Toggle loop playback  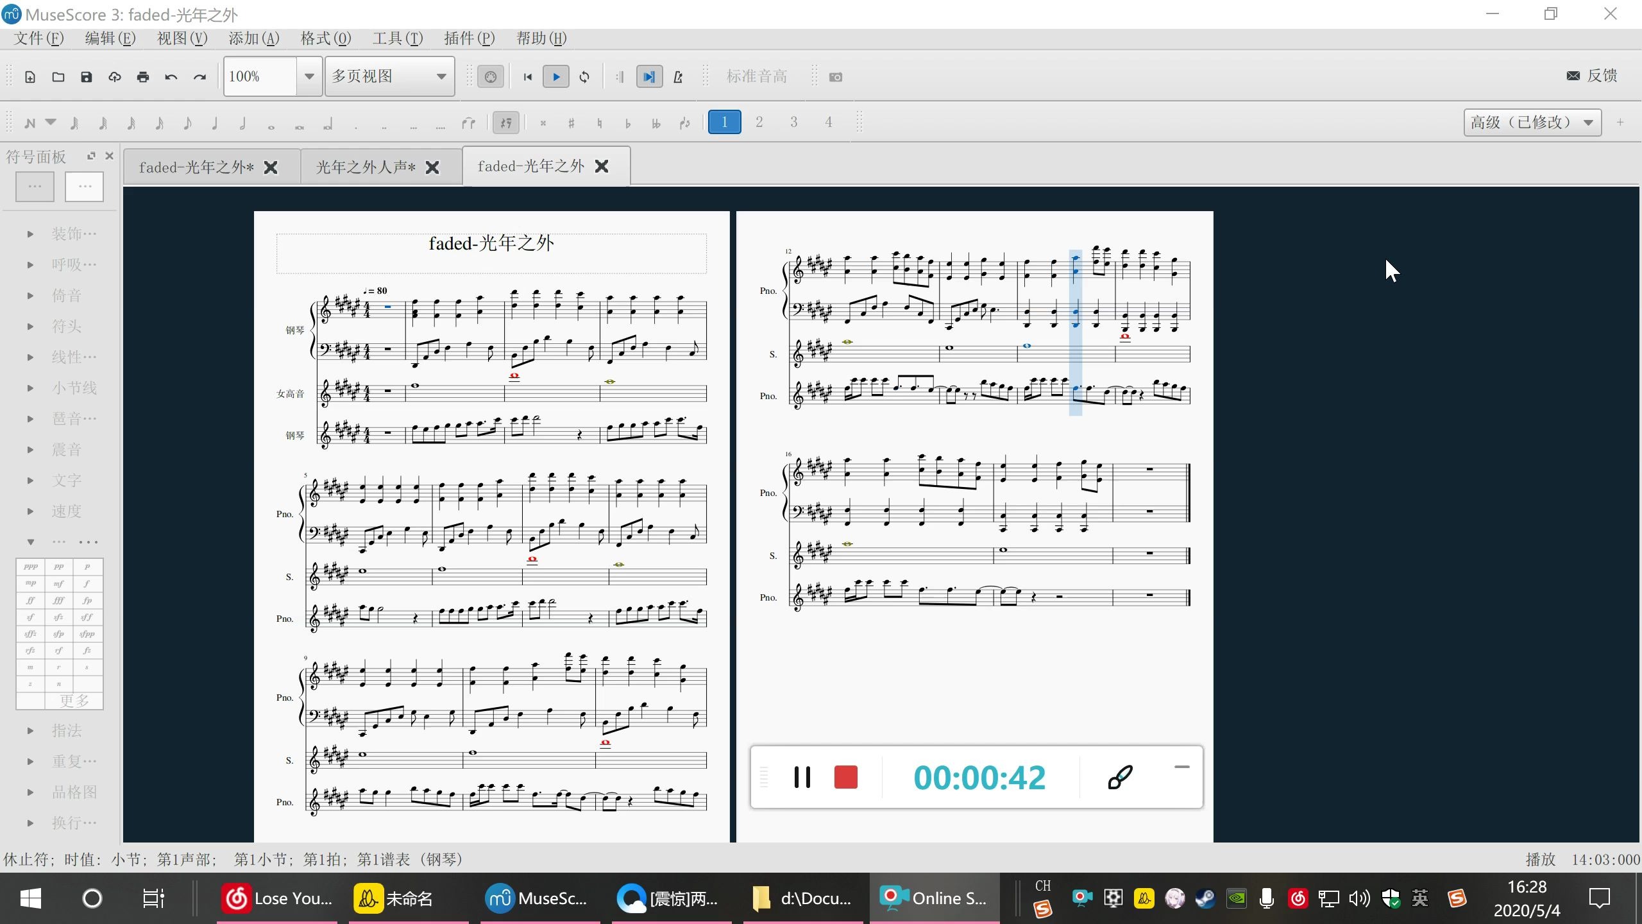584,77
